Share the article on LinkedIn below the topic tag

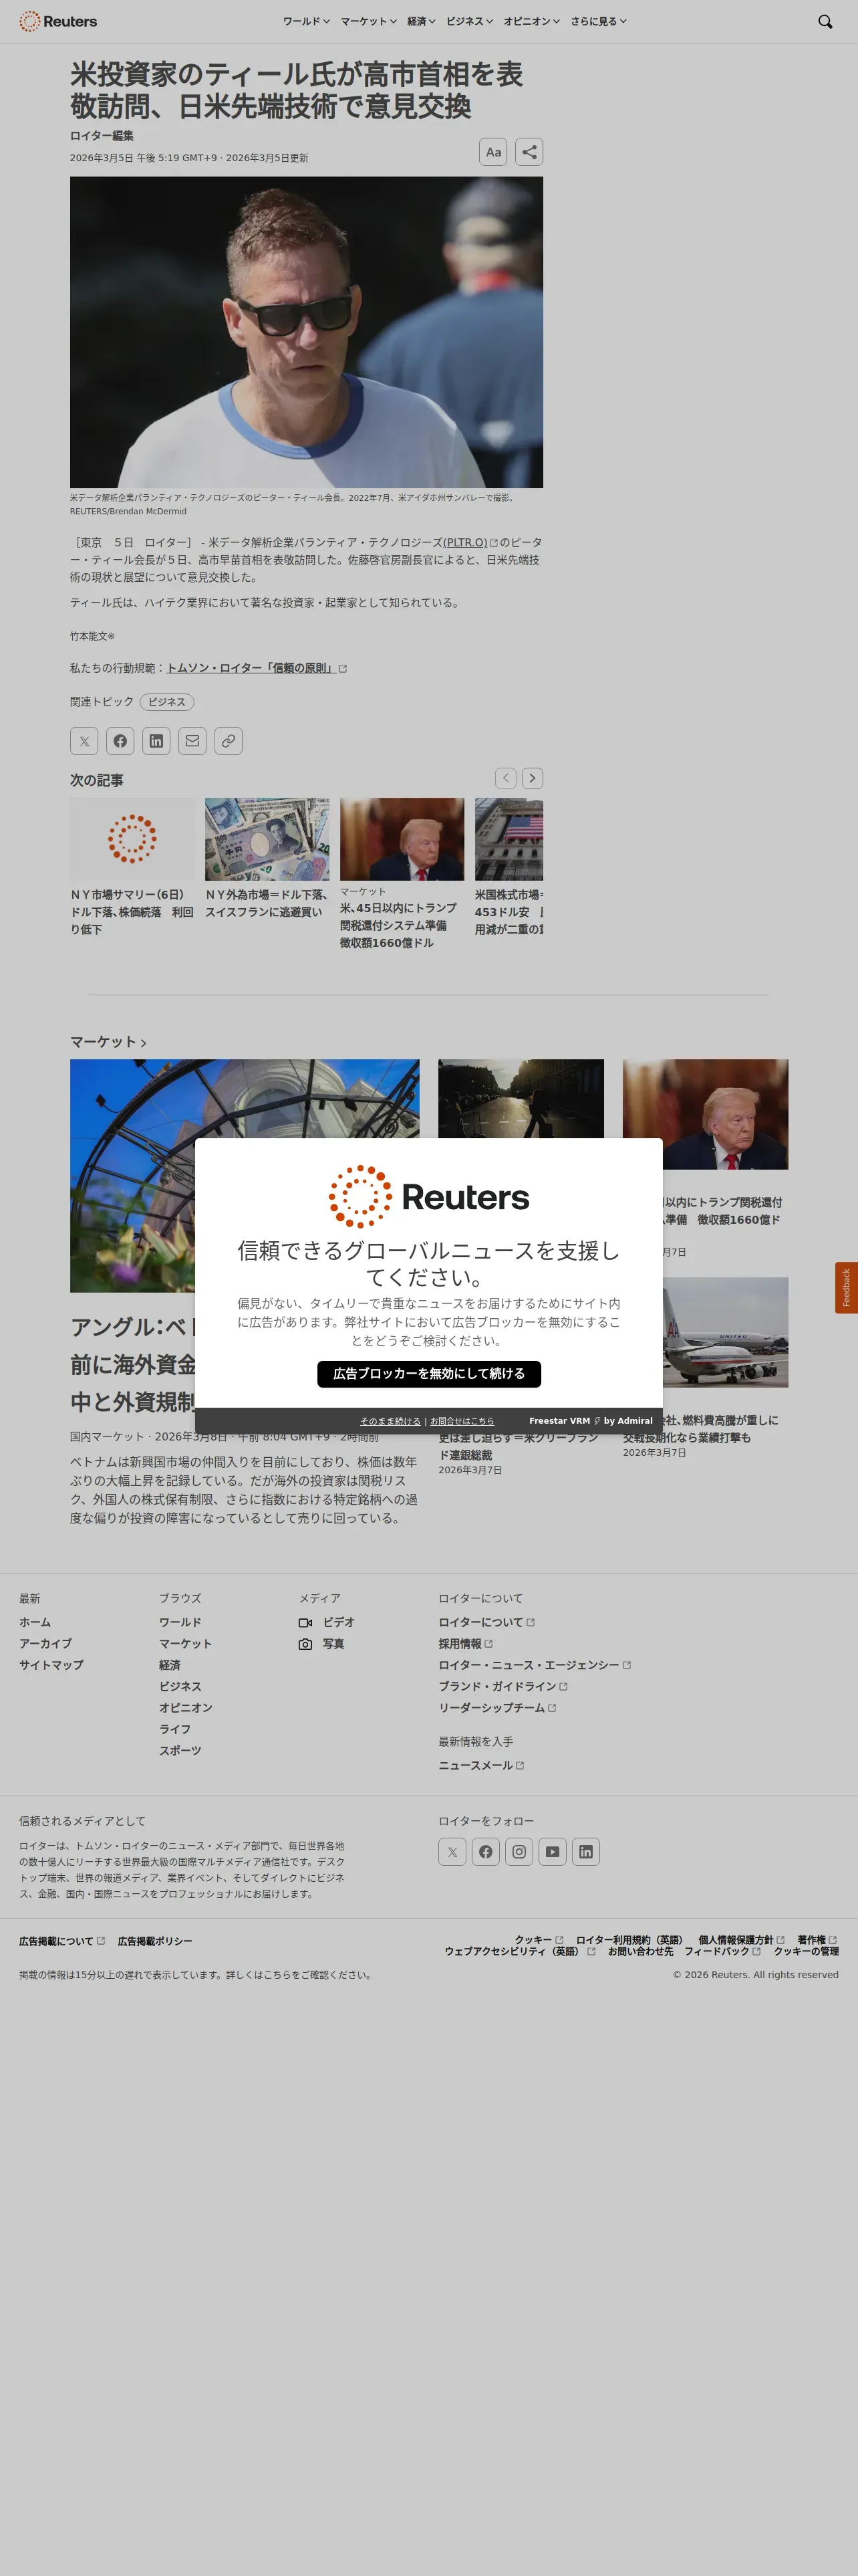[156, 741]
